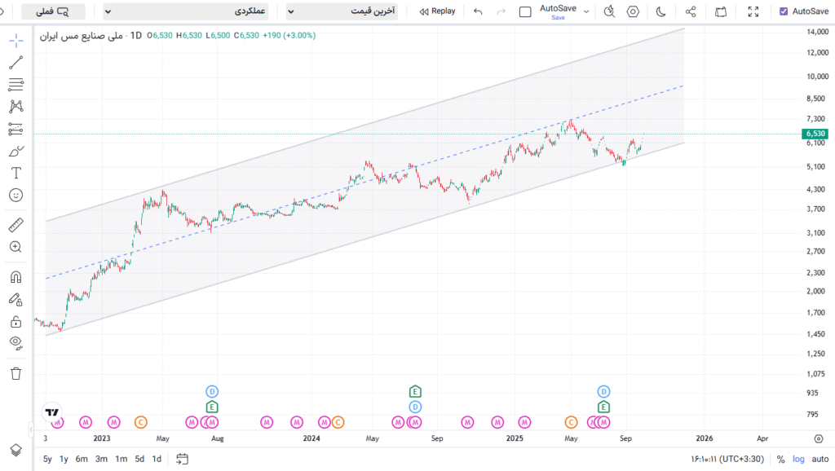835x471 pixels.
Task: Pick the ruler measure tool
Action: (x=15, y=225)
